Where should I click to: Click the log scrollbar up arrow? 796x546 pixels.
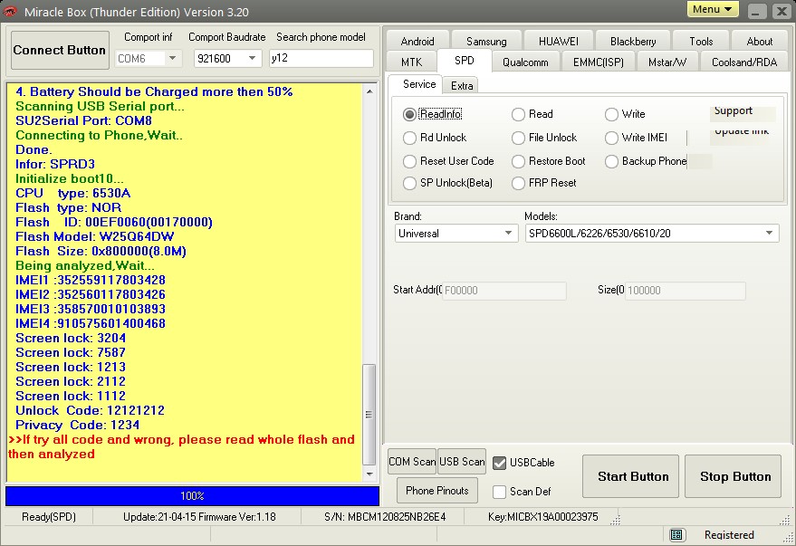[x=369, y=91]
